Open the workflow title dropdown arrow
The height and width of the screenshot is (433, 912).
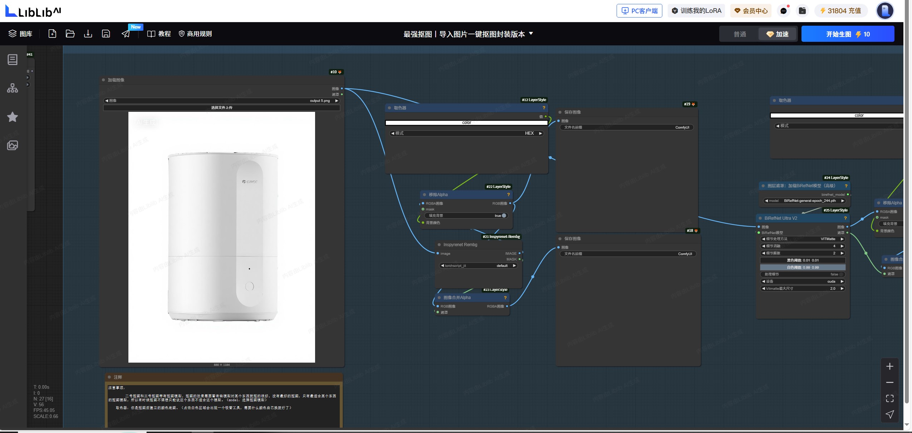pyautogui.click(x=531, y=34)
